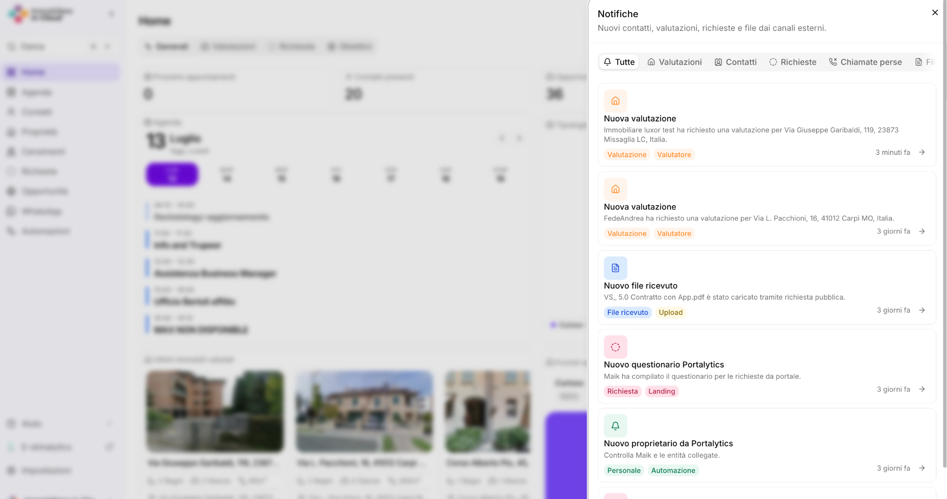Switch to Chiamate perse tab
The height and width of the screenshot is (499, 947).
point(865,62)
